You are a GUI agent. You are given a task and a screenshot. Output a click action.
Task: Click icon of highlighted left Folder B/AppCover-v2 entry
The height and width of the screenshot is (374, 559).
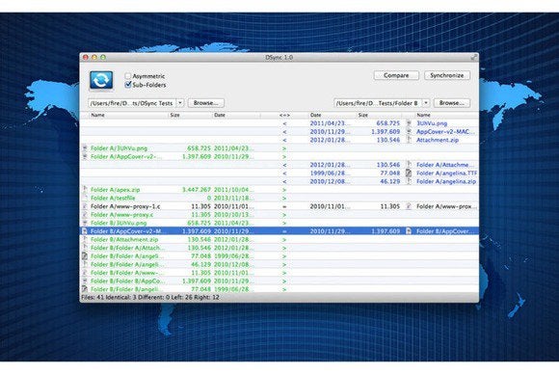[x=85, y=231]
